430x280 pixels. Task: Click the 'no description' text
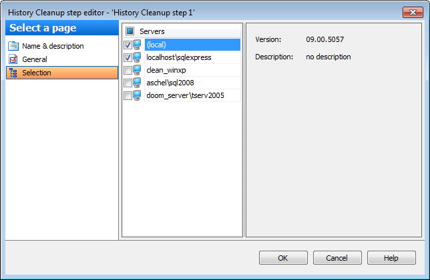[x=329, y=57]
